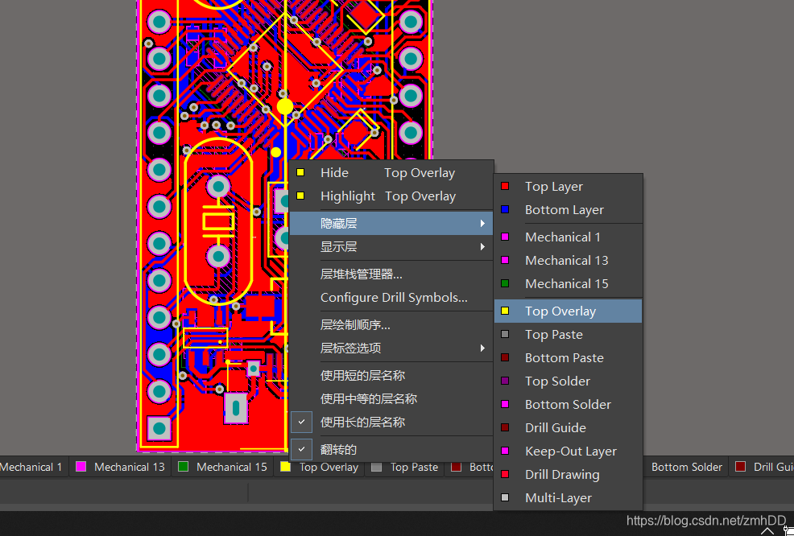Image resolution: width=794 pixels, height=536 pixels.
Task: Click the red Top Layer color square
Action: (x=505, y=186)
